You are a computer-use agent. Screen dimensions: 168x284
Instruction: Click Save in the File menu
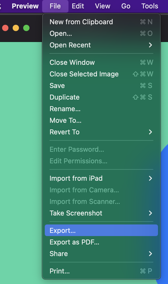click(x=101, y=86)
